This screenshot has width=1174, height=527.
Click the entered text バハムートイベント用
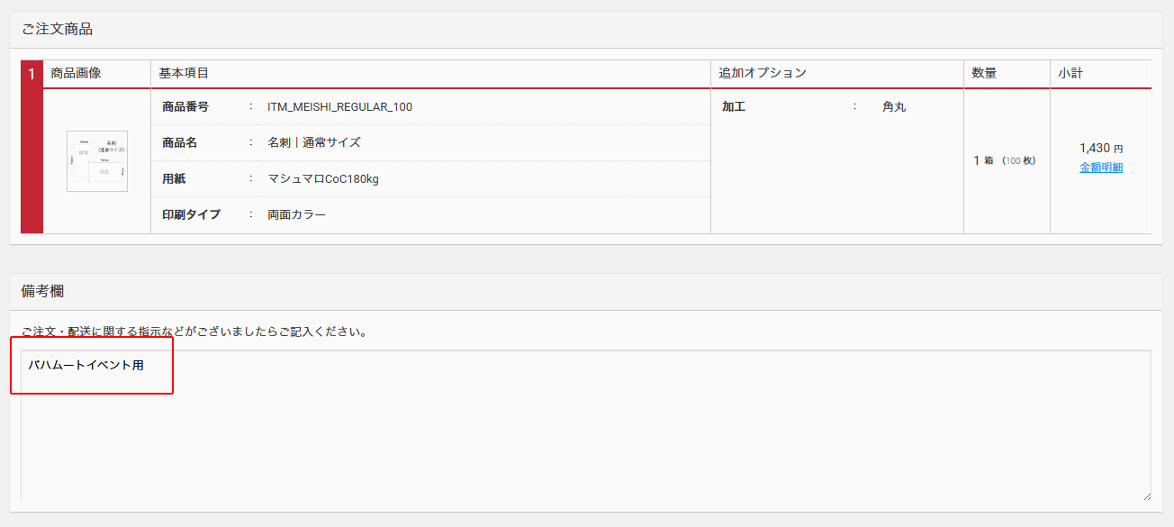click(86, 366)
